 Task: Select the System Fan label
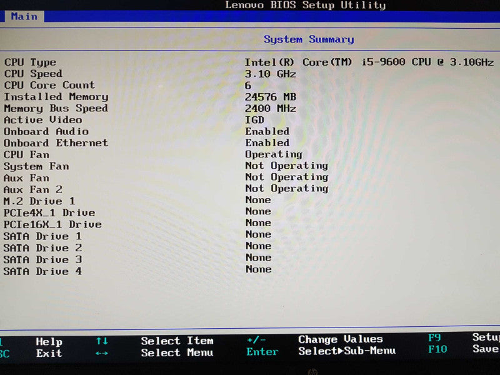coord(36,166)
